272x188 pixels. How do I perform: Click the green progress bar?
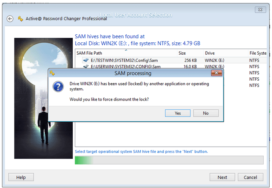click(169, 160)
